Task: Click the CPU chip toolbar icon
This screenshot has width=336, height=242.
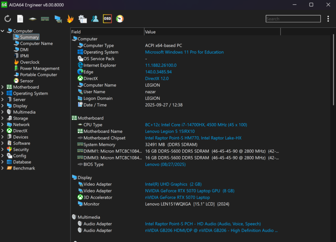Action: 33,19
